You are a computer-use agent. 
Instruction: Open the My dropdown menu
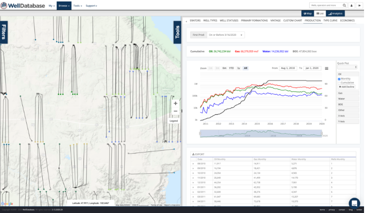pyautogui.click(x=51, y=6)
